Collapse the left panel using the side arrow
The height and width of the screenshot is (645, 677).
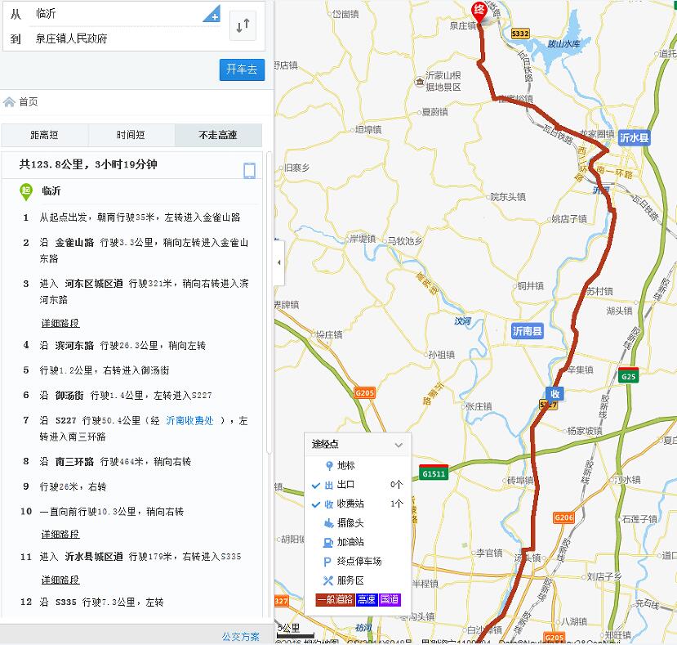click(279, 262)
